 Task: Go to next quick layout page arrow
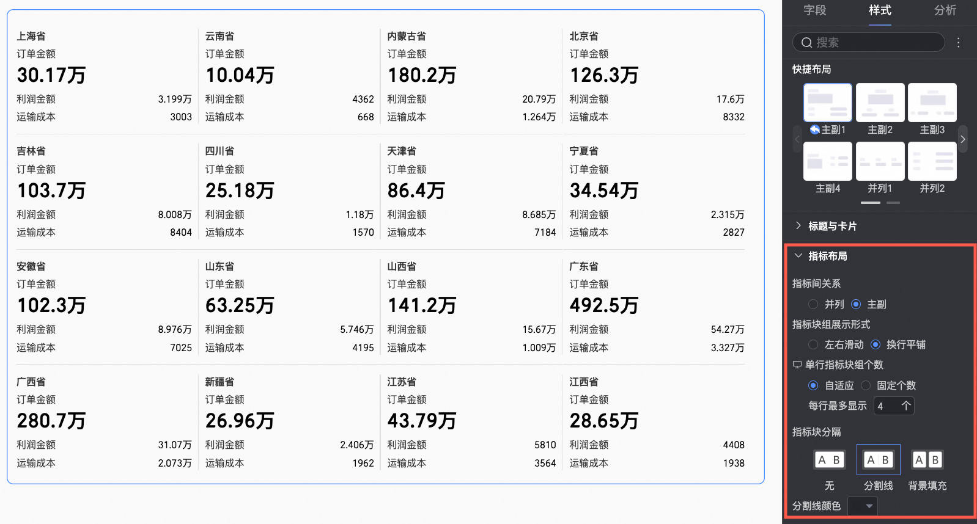point(962,139)
